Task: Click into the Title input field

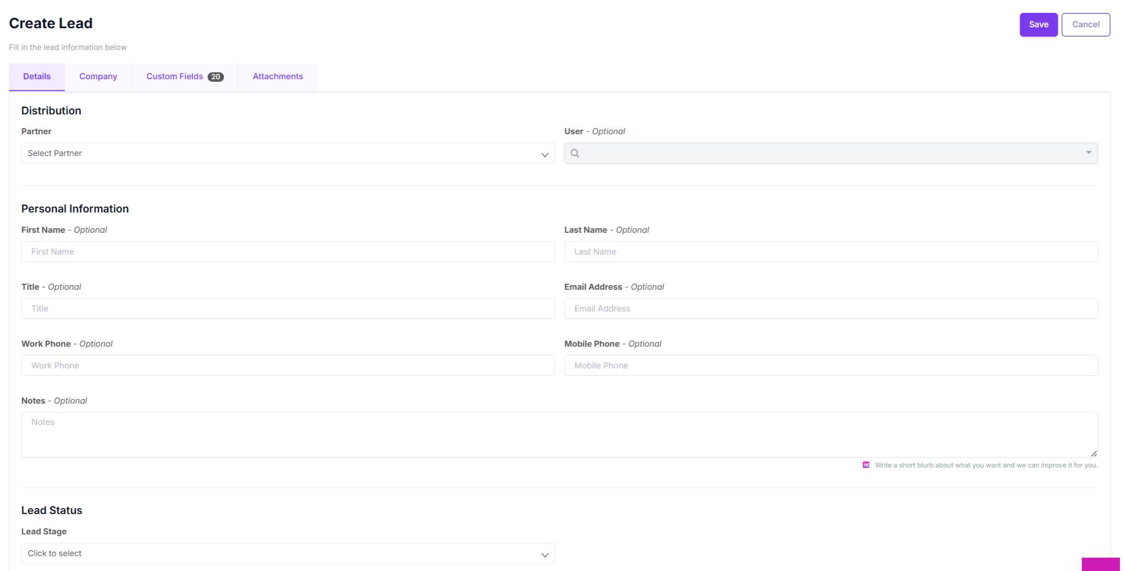Action: click(288, 309)
